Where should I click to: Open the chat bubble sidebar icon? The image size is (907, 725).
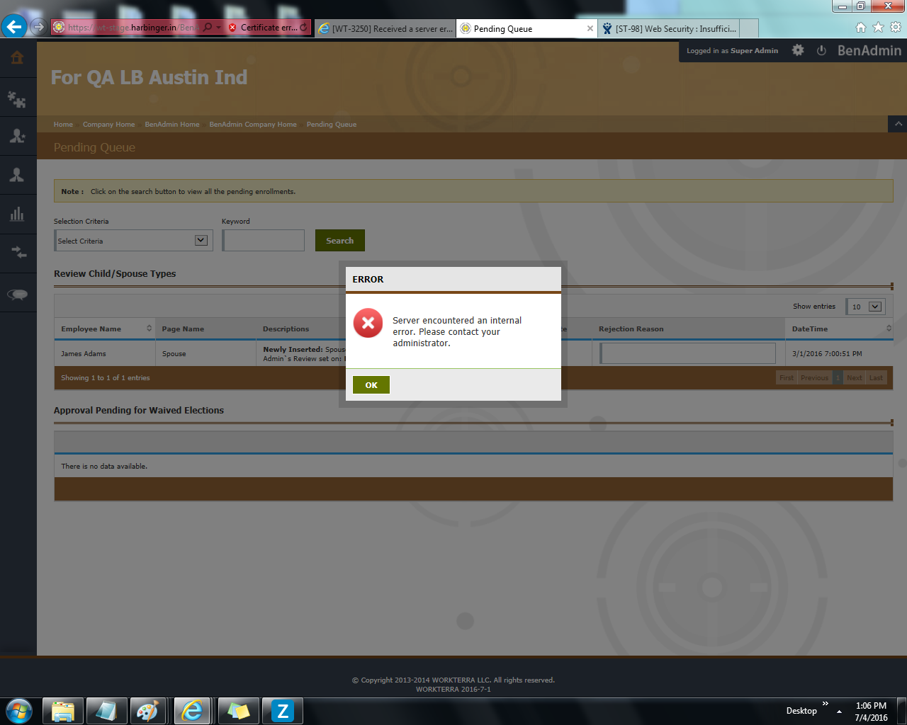coord(18,294)
